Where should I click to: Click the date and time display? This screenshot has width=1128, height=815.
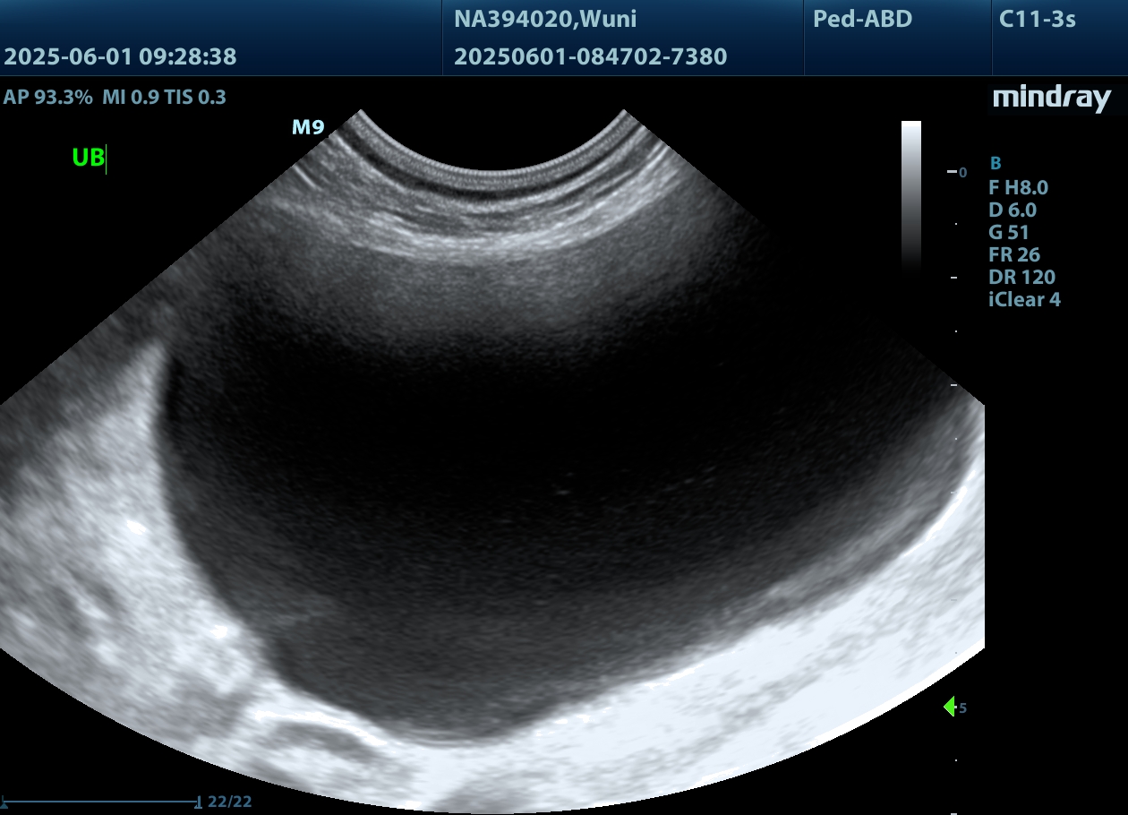coord(120,56)
